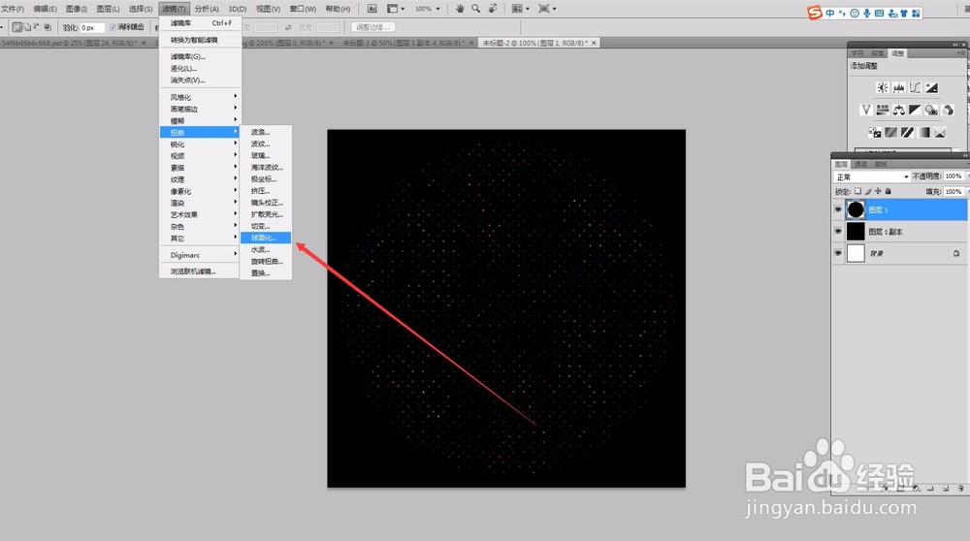Add a Brightness/Contrast adjustment

pyautogui.click(x=882, y=88)
